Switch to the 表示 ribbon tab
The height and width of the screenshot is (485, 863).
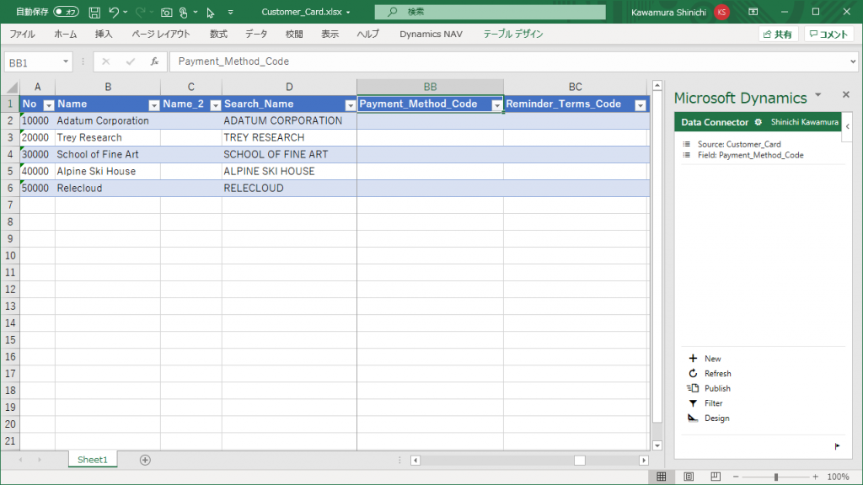coord(330,34)
